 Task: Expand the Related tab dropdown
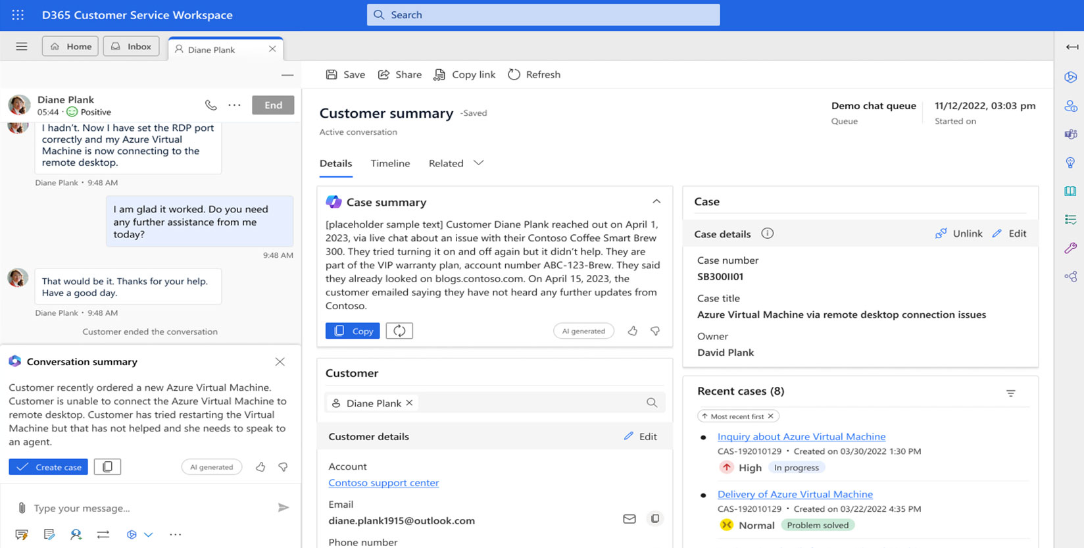coord(479,163)
